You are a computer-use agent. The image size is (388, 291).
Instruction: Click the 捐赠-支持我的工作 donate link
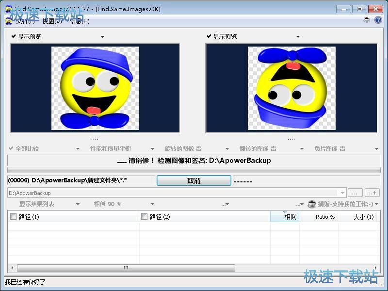[345, 204]
